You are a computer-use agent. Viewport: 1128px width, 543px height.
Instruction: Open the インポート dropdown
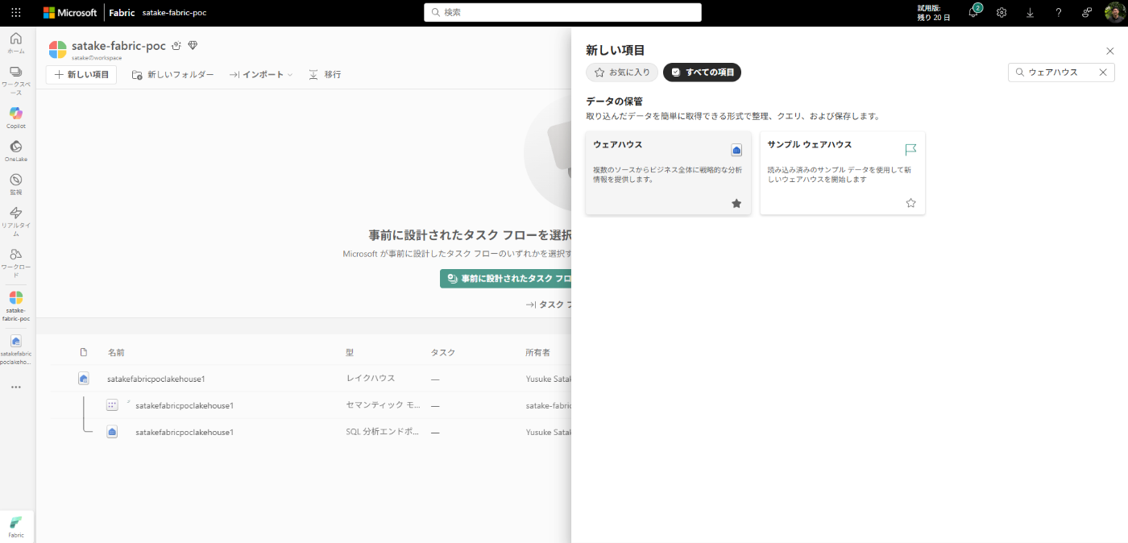coord(261,74)
